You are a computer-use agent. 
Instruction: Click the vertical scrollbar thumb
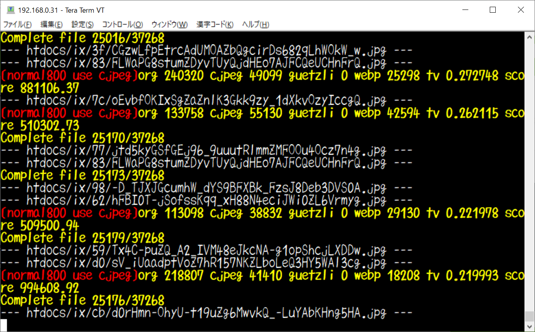tap(529, 316)
